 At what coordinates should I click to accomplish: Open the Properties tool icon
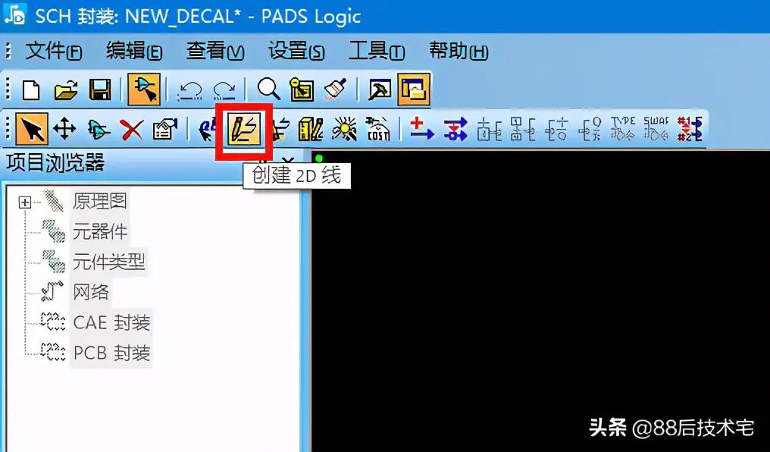[x=165, y=129]
